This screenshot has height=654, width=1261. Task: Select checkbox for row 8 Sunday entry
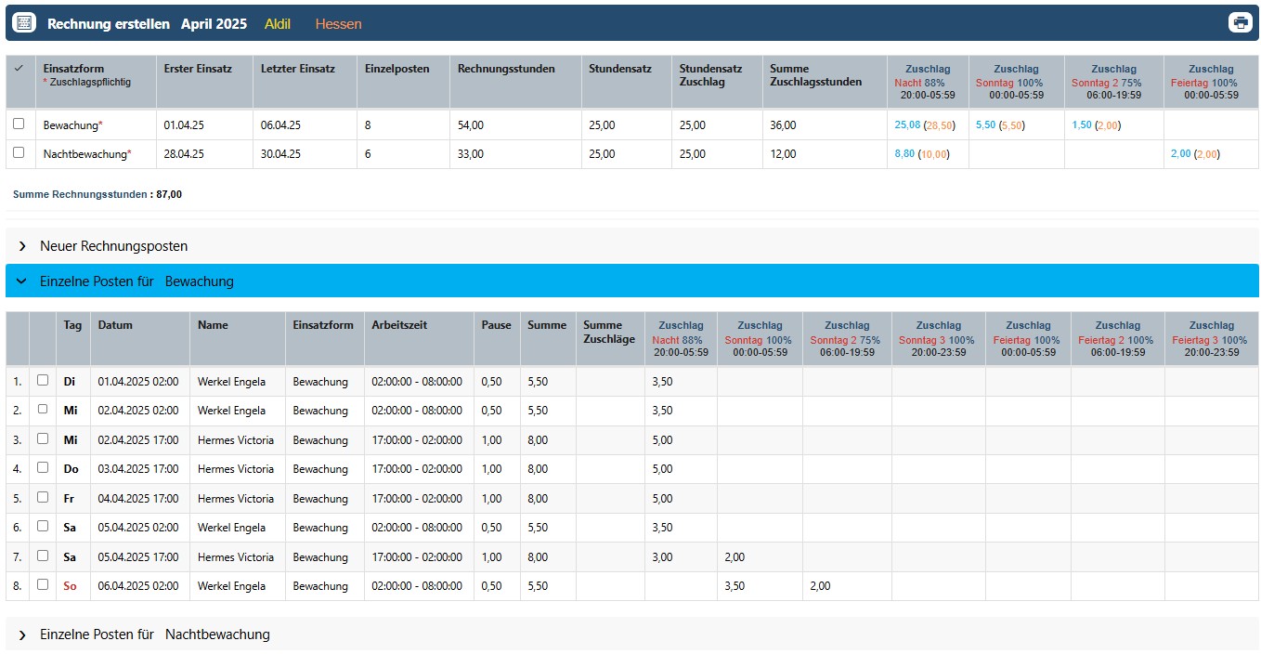(x=43, y=585)
